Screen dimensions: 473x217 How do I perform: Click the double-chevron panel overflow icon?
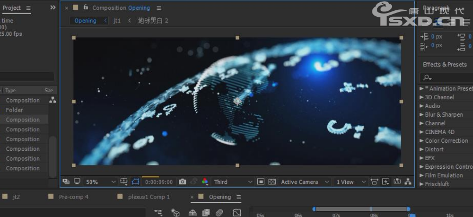[53, 8]
